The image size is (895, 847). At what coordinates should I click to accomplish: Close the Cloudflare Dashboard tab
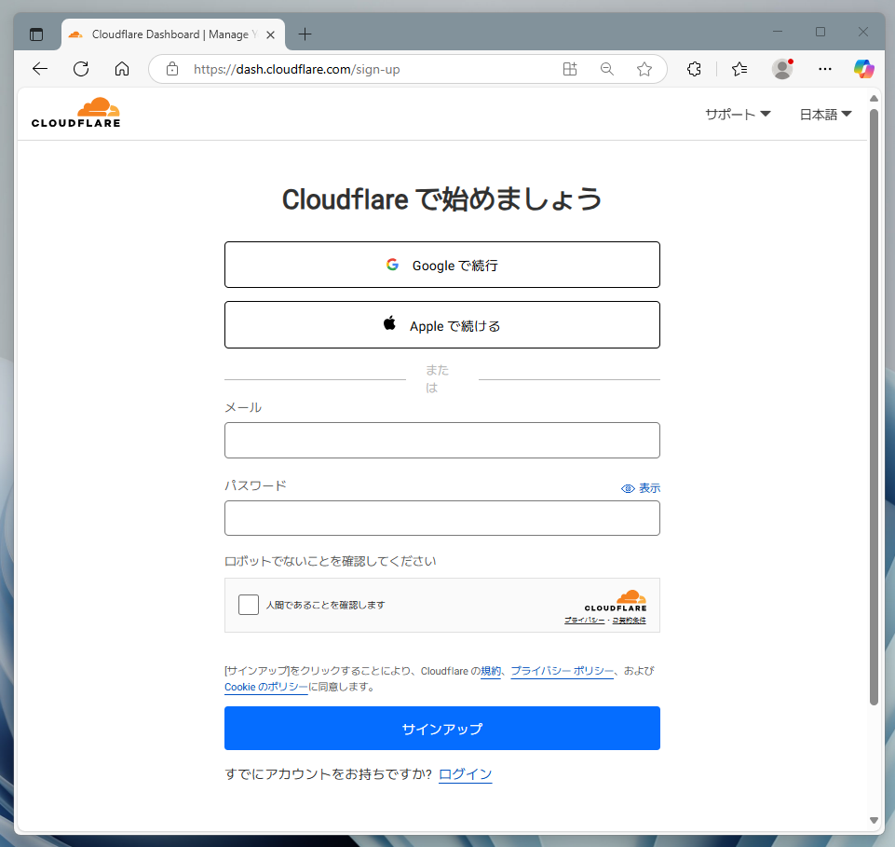(x=271, y=34)
